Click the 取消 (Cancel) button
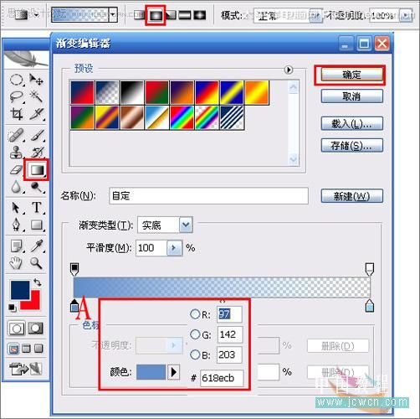This screenshot has width=420, height=419. (x=351, y=96)
